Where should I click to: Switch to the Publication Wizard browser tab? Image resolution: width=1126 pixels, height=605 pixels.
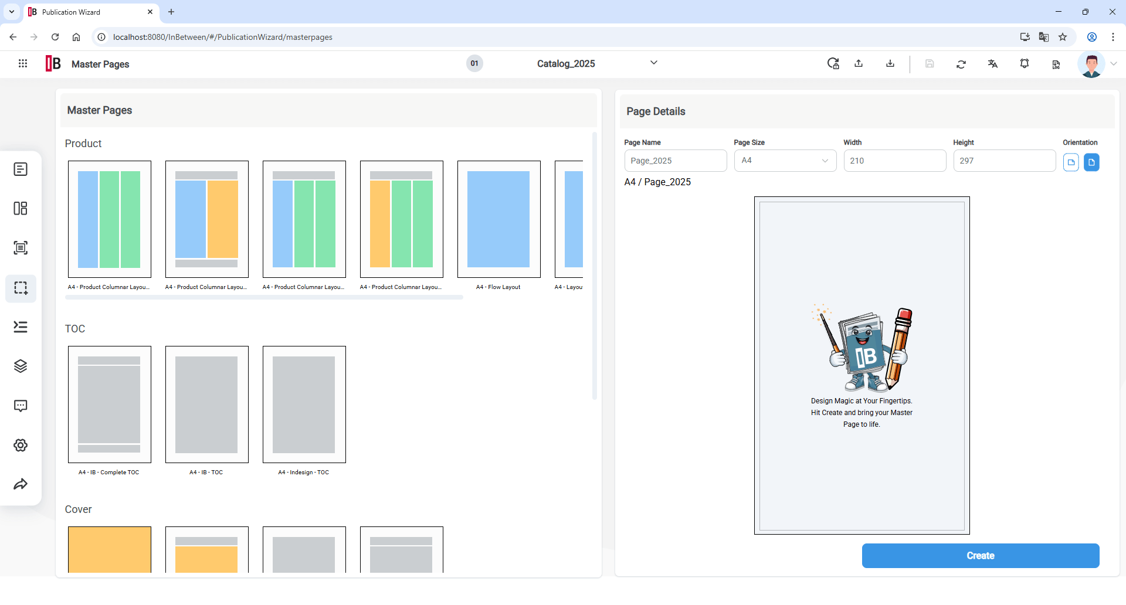point(82,12)
